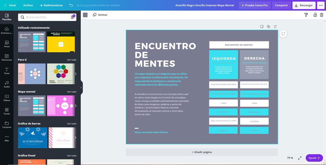Open the Ayuda help button
This screenshot has height=165, width=326.
pos(314,158)
